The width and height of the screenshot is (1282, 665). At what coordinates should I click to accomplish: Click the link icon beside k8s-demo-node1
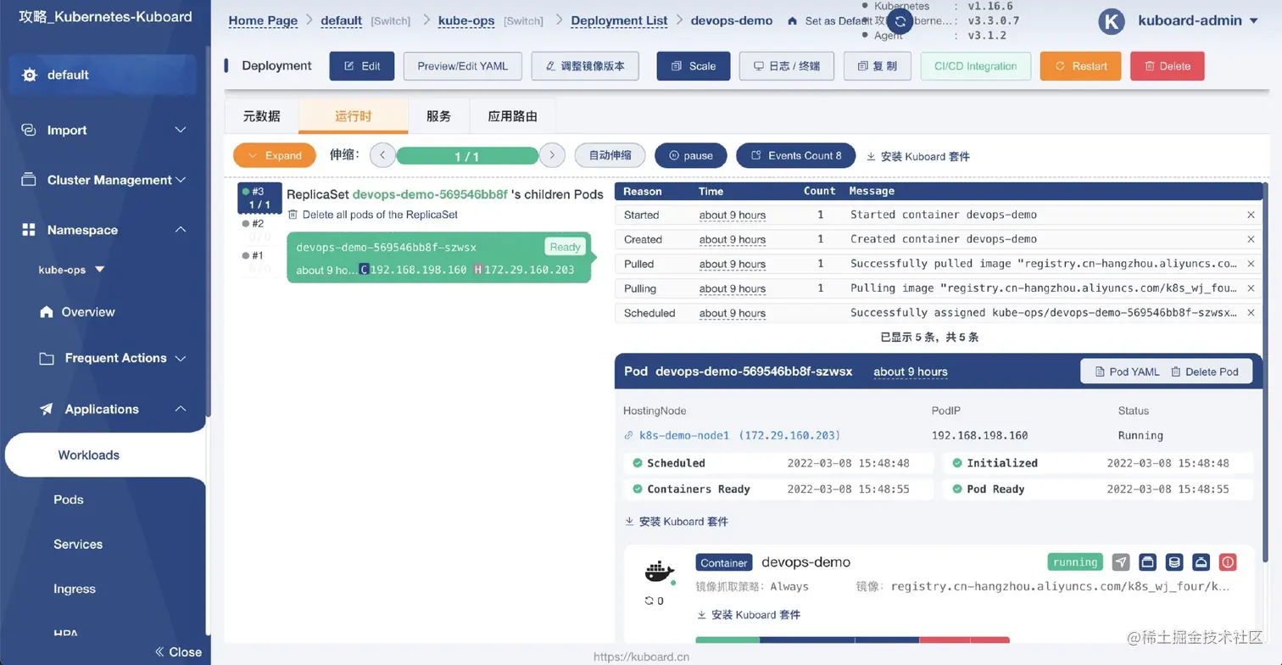629,435
